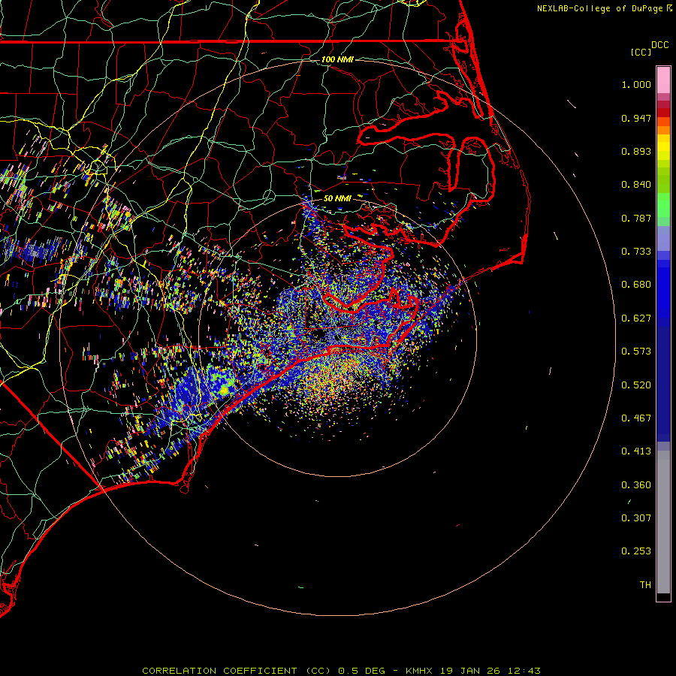The height and width of the screenshot is (676, 676).
Task: Click the 0.520 legend value
Action: tap(636, 385)
